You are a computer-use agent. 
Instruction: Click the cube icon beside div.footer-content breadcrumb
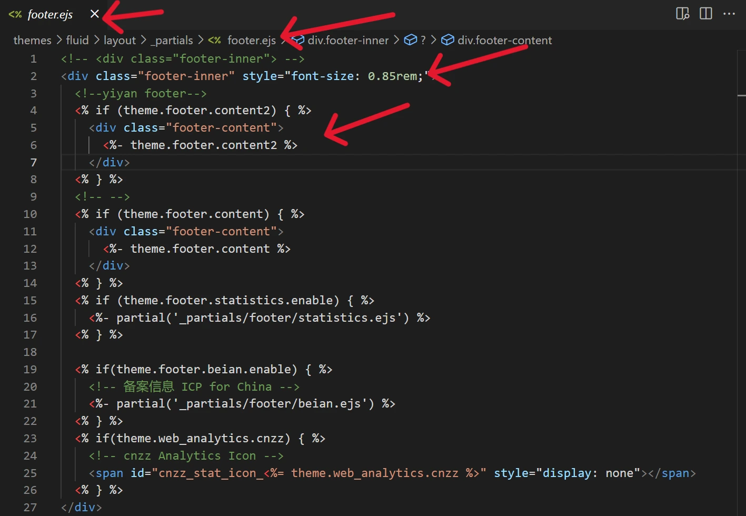click(447, 41)
